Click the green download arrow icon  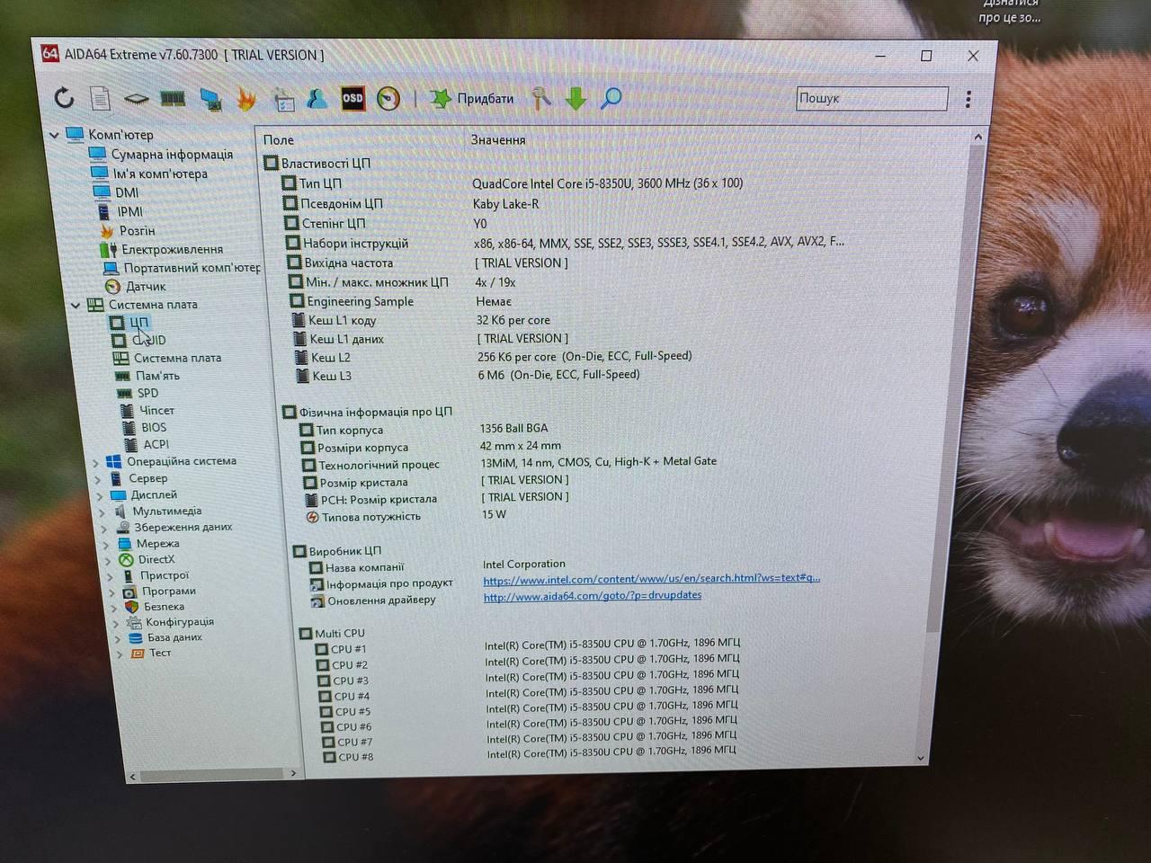point(576,98)
